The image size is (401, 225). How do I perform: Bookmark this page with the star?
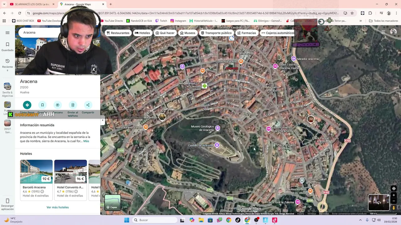coord(352,13)
